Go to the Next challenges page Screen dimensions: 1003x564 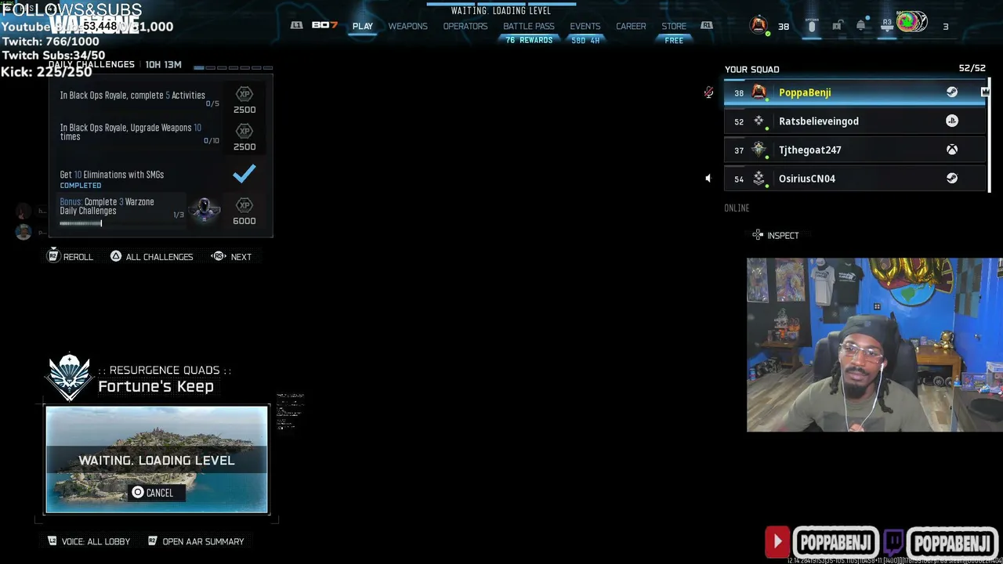tap(231, 256)
